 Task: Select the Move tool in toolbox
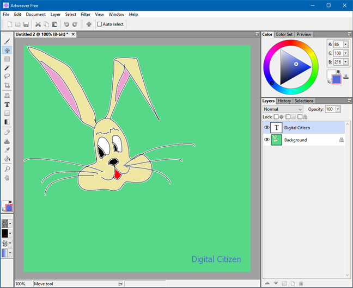(x=7, y=50)
